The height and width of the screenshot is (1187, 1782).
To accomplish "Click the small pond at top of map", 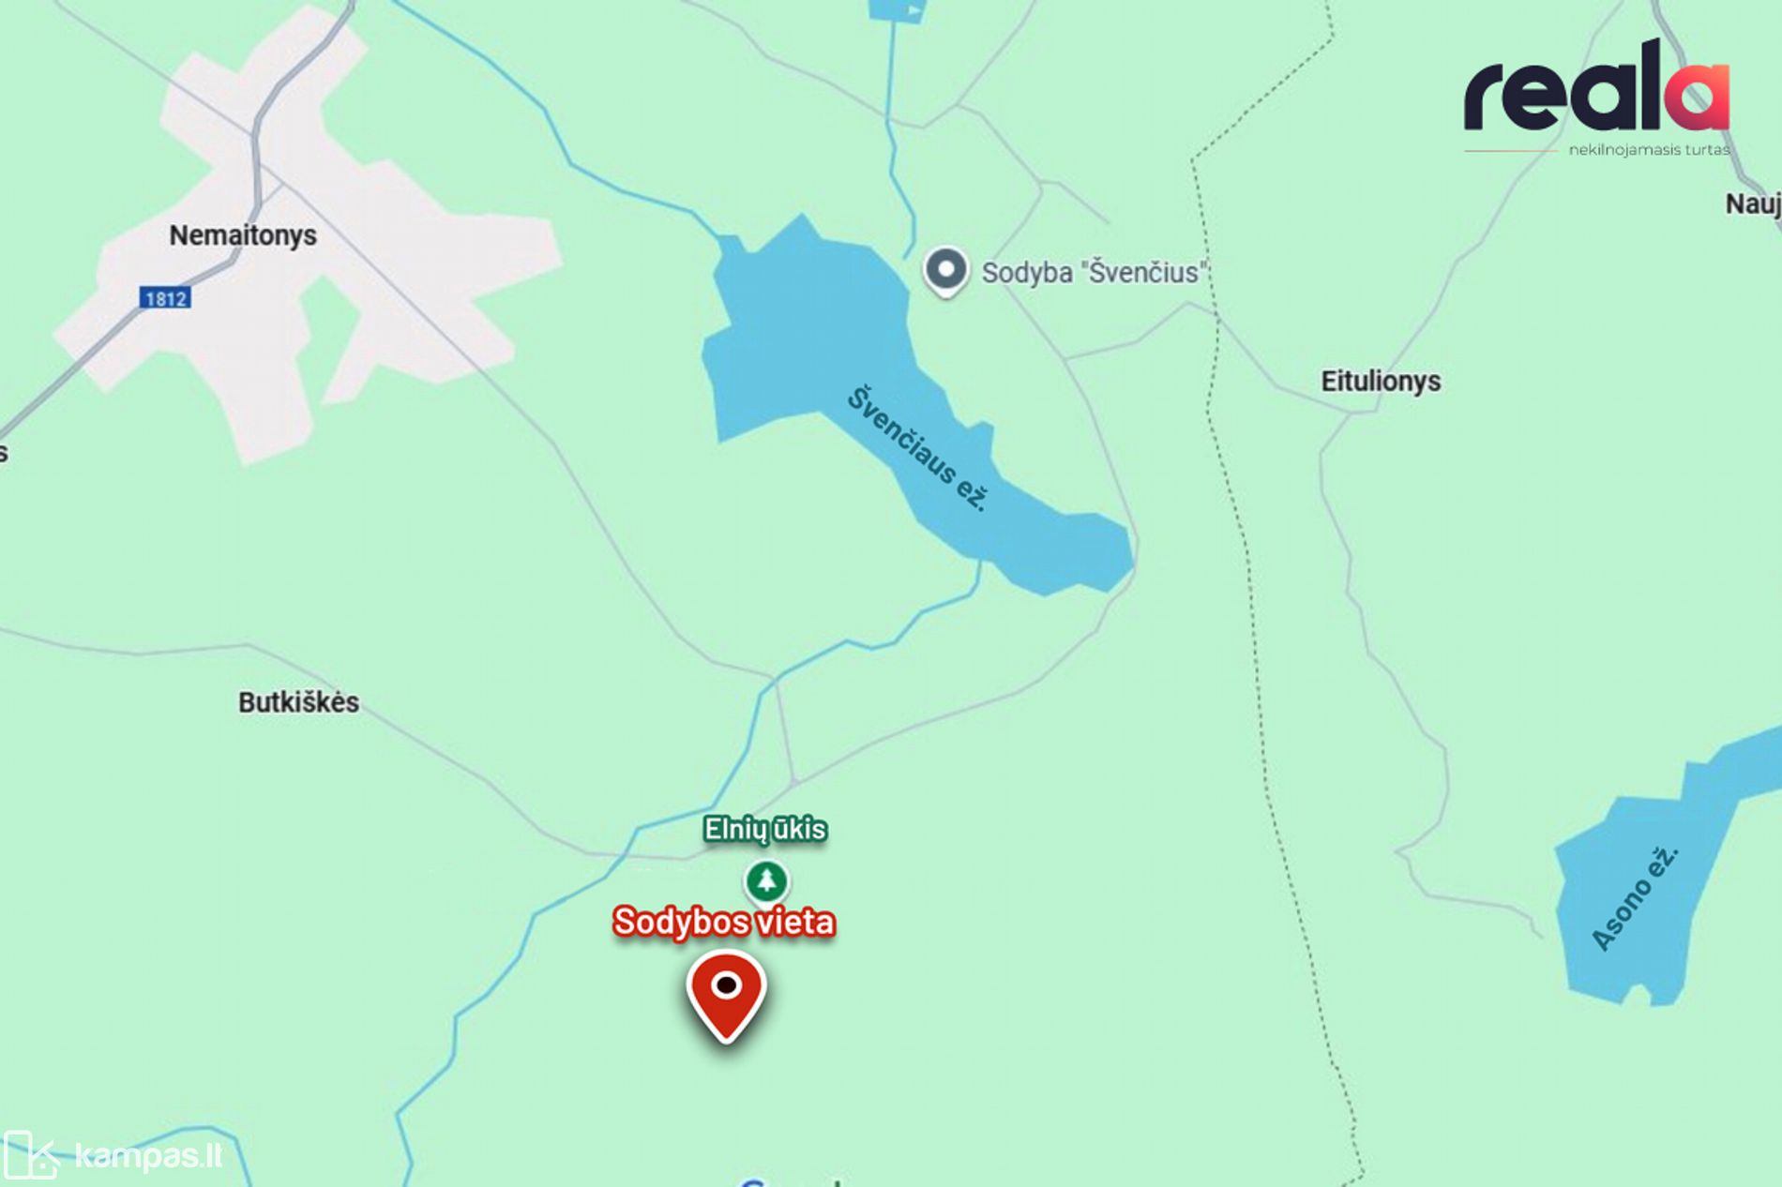I will click(896, 10).
